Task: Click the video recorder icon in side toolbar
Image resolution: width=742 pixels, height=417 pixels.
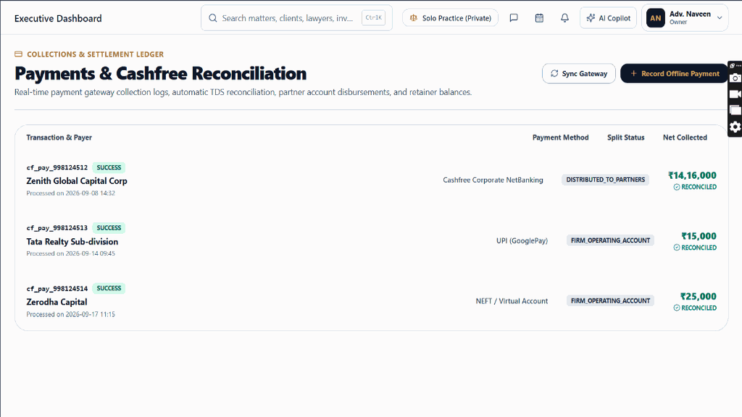Action: [x=735, y=94]
